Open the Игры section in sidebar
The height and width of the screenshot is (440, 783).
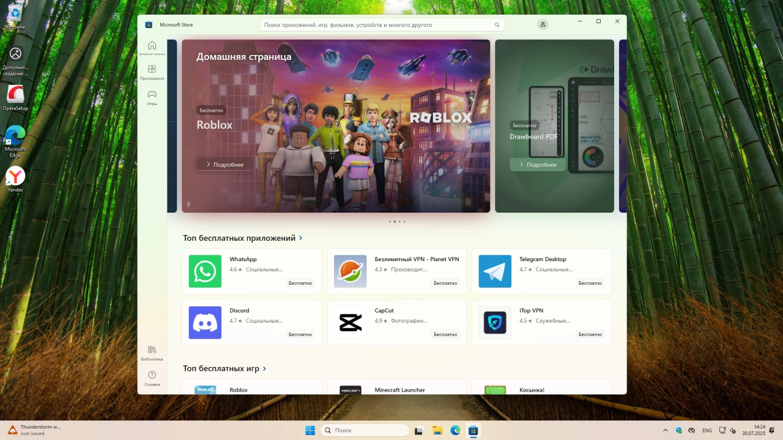(x=152, y=97)
